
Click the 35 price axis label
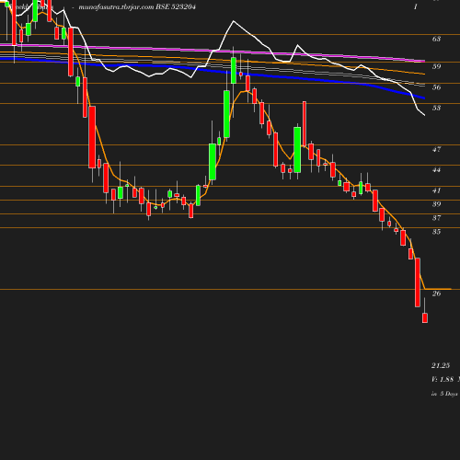pyautogui.click(x=436, y=232)
